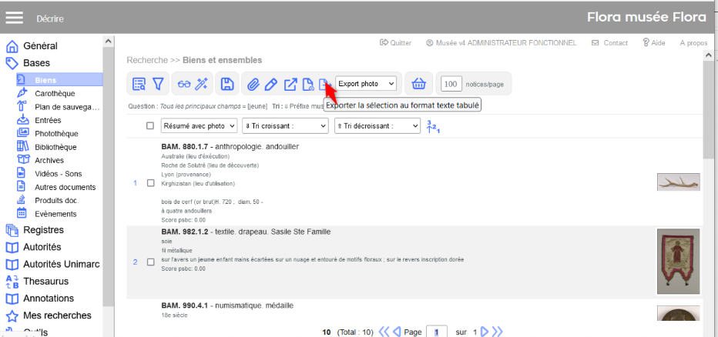718x337 pixels.
Task: Open Carothèque in the Bases sidebar
Action: tap(55, 93)
